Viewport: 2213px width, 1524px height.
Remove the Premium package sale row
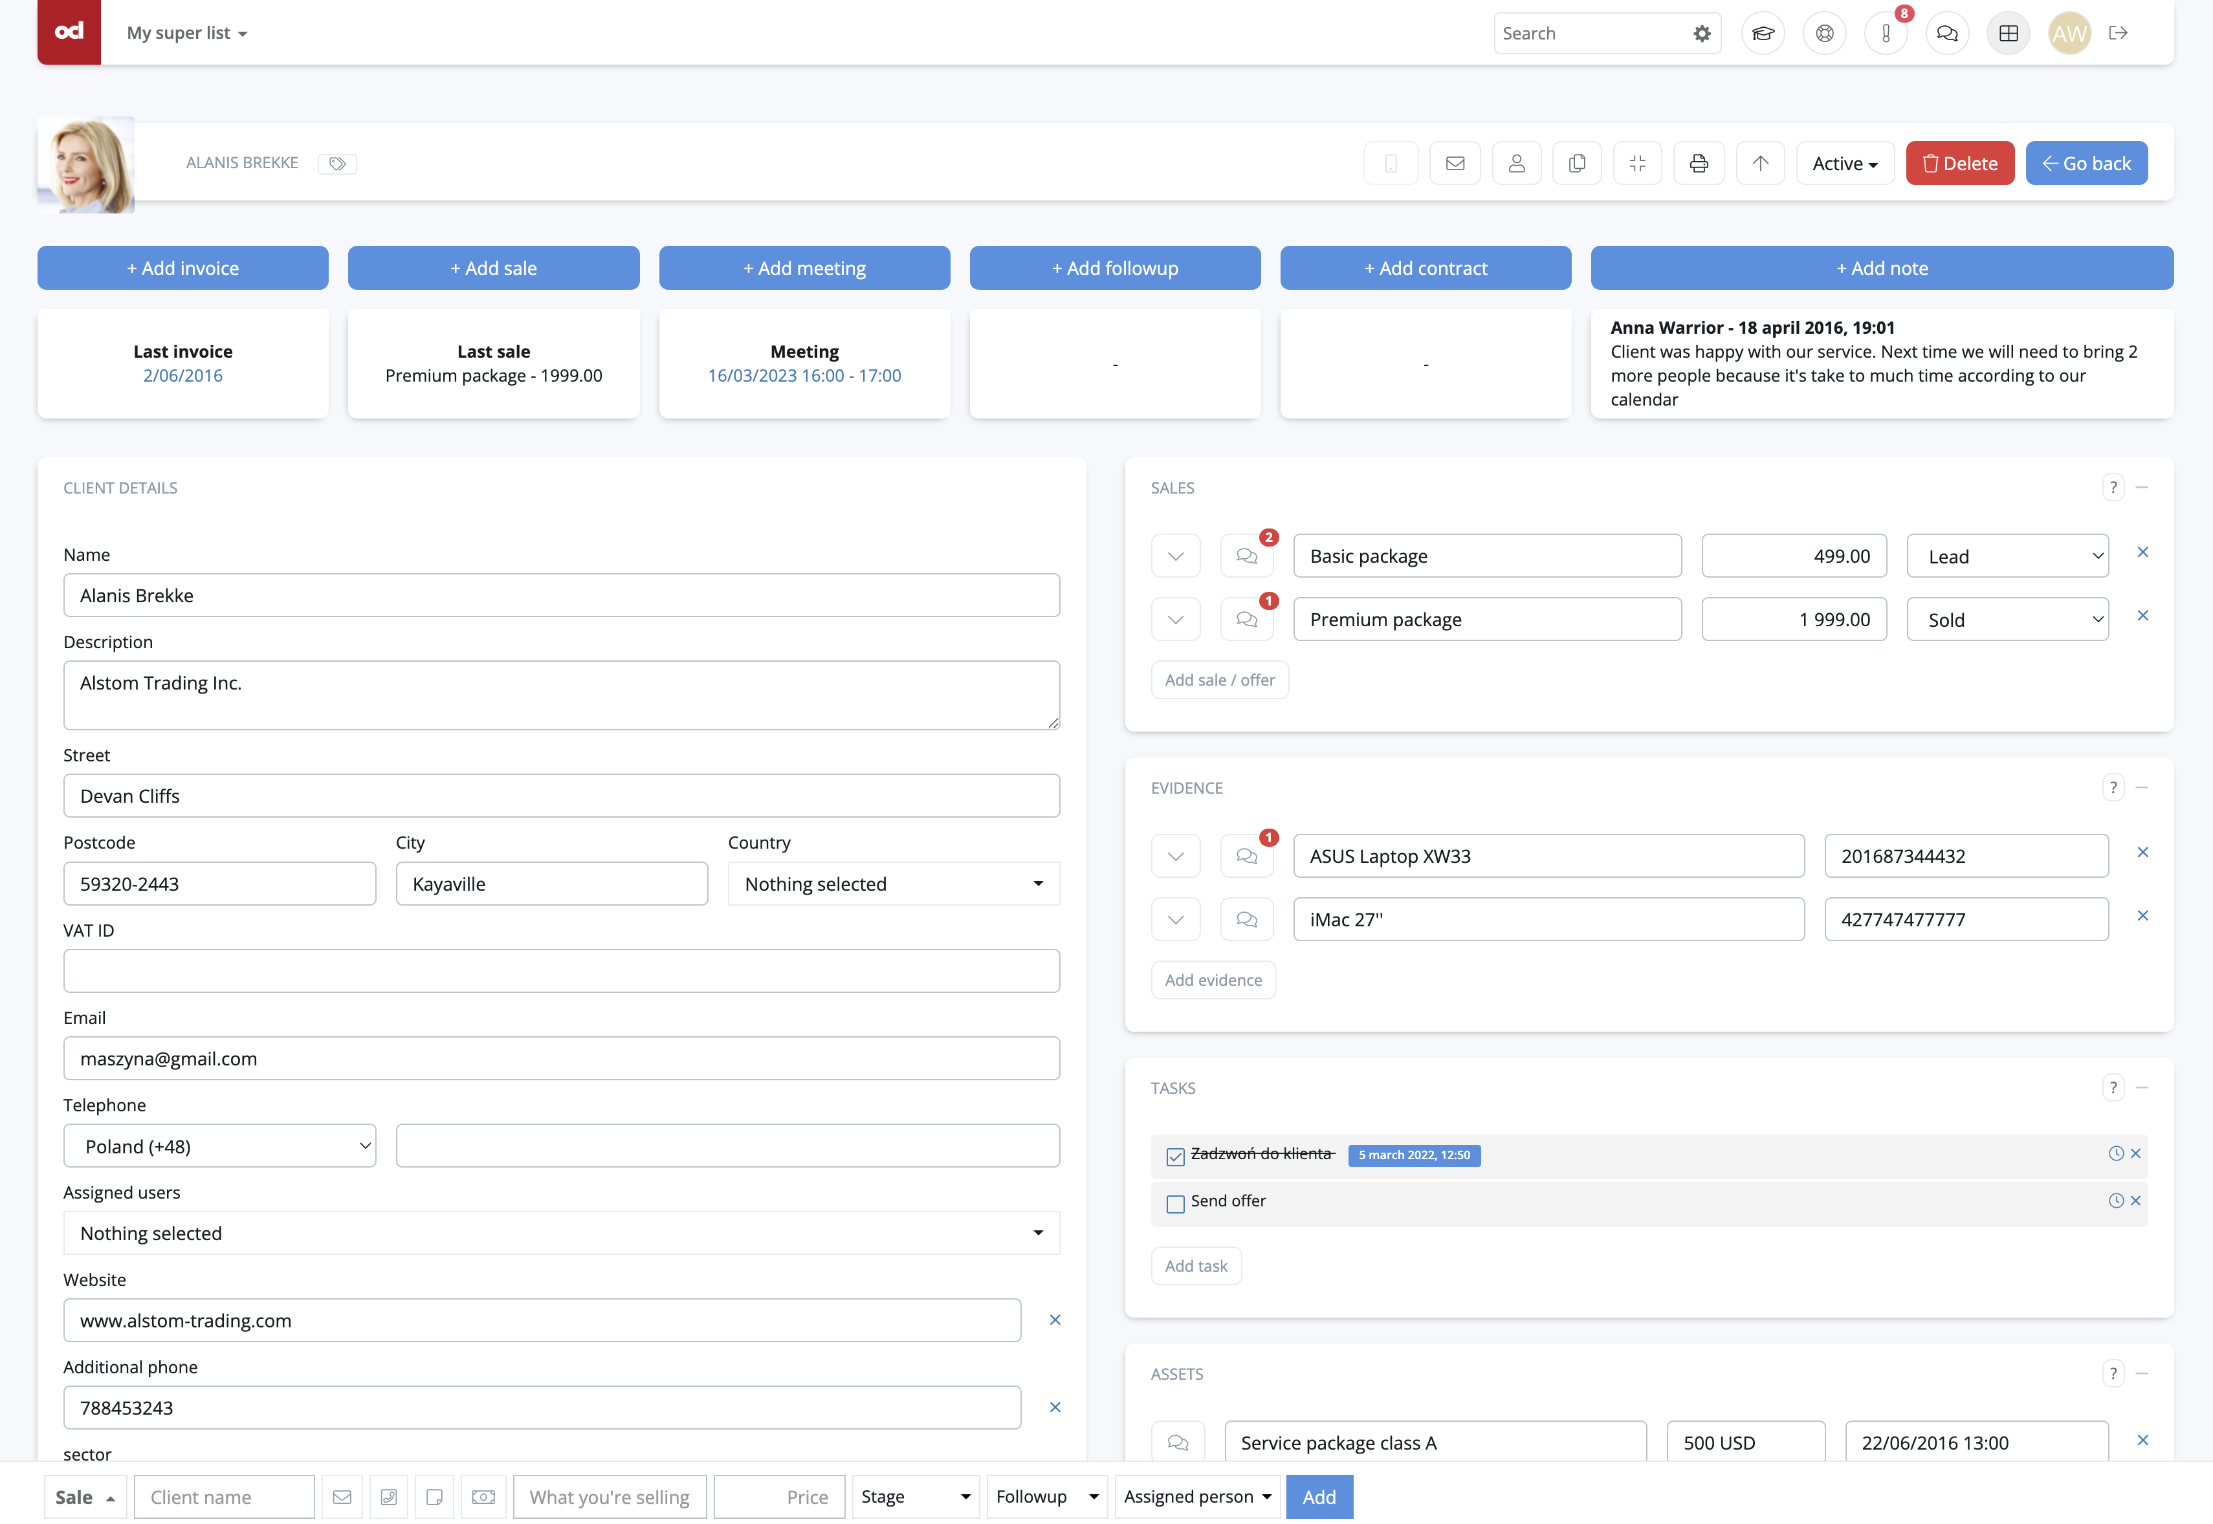[x=2142, y=616]
